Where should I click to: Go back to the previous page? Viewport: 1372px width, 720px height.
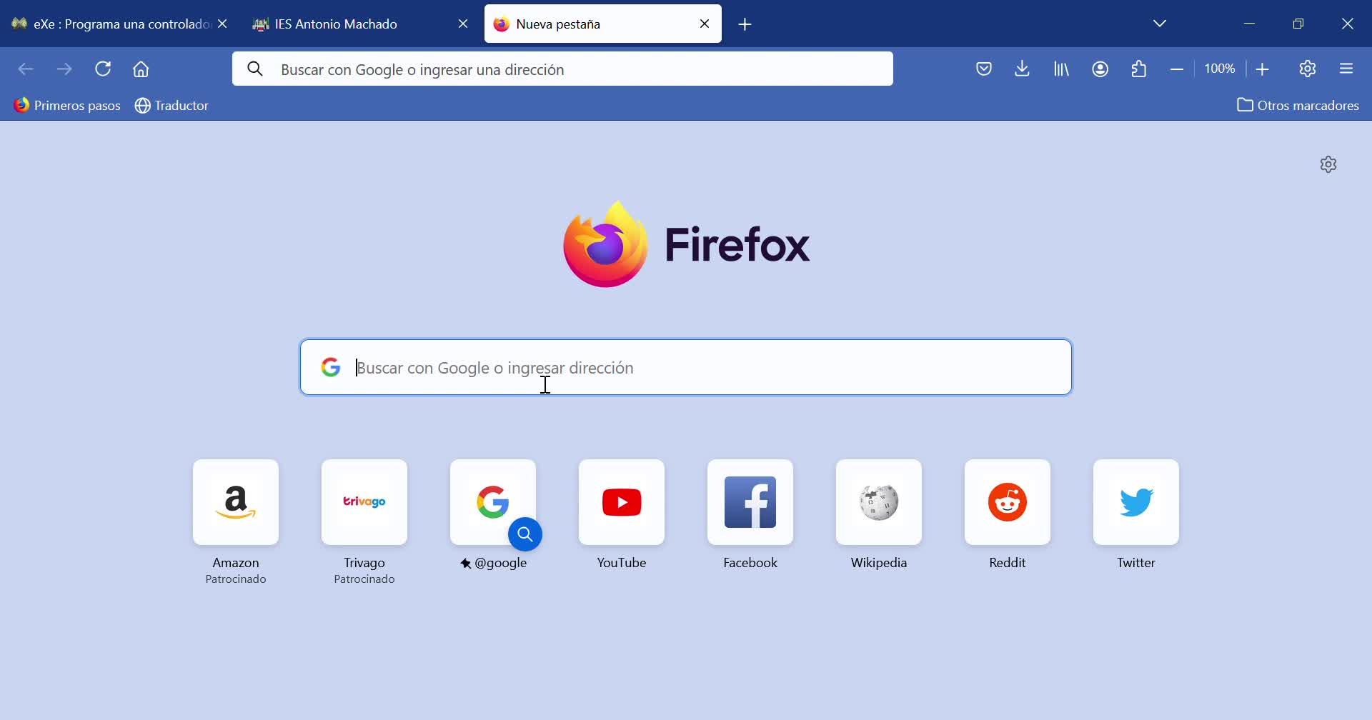click(26, 69)
